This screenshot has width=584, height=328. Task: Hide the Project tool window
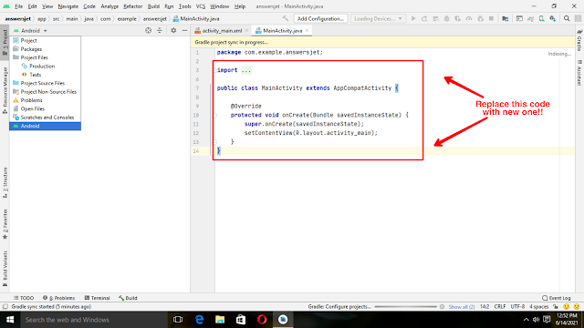(x=184, y=30)
